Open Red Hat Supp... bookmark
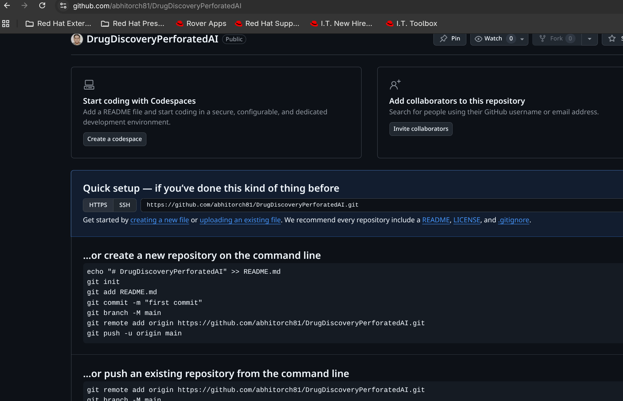This screenshot has width=623, height=401. pyautogui.click(x=267, y=24)
